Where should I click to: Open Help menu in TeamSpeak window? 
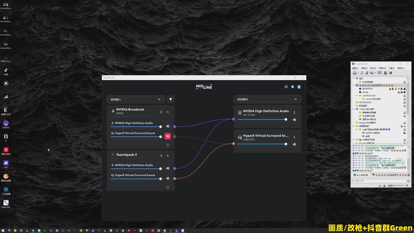pos(401,68)
